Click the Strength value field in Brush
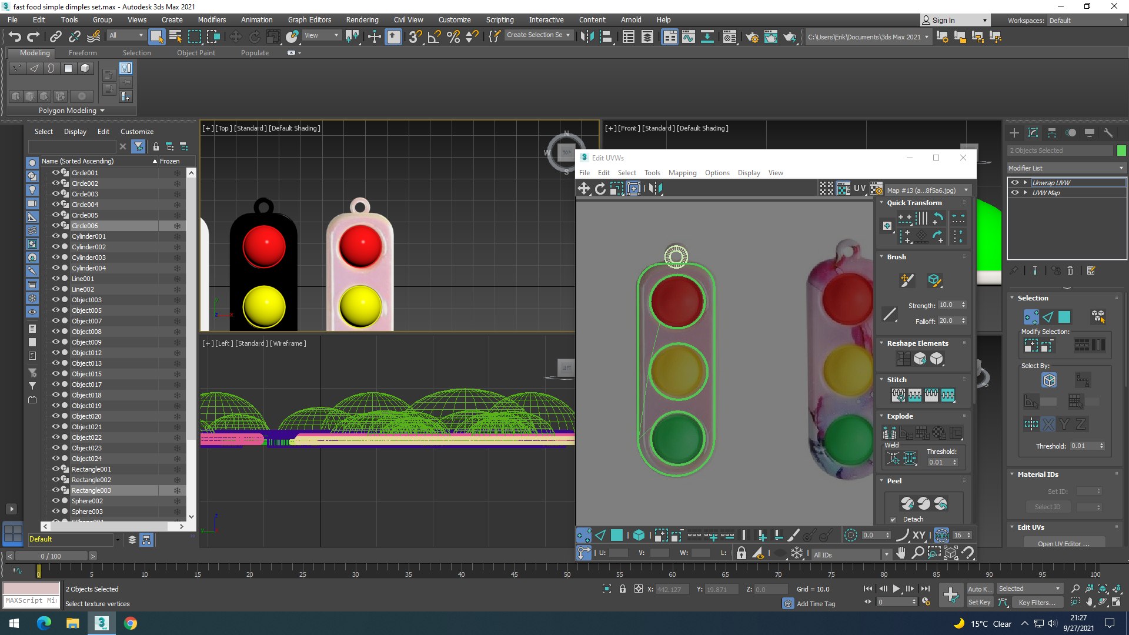The width and height of the screenshot is (1129, 635). pos(948,305)
